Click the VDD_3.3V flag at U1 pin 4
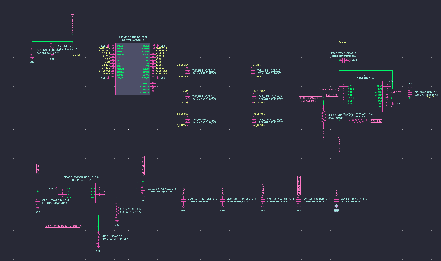441x261 pixels. point(333,95)
